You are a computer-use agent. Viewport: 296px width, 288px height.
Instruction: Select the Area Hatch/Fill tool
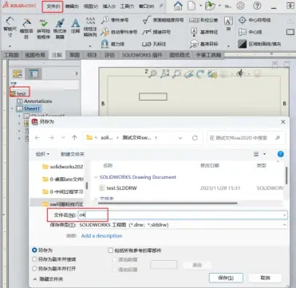(x=259, y=44)
